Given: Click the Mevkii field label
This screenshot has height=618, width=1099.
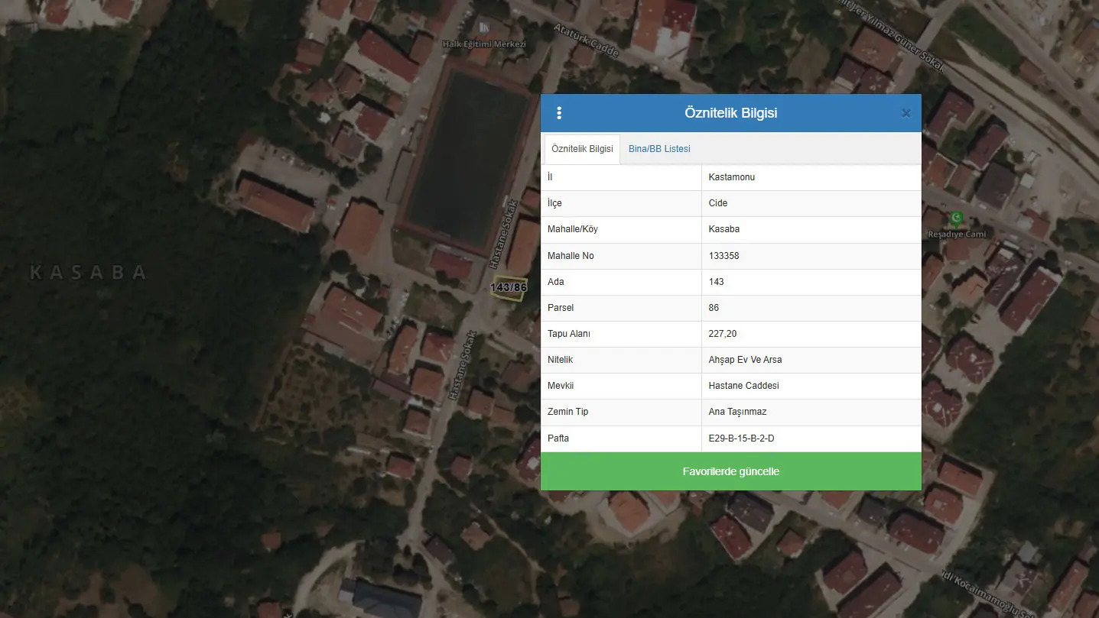Looking at the screenshot, I should pyautogui.click(x=561, y=386).
